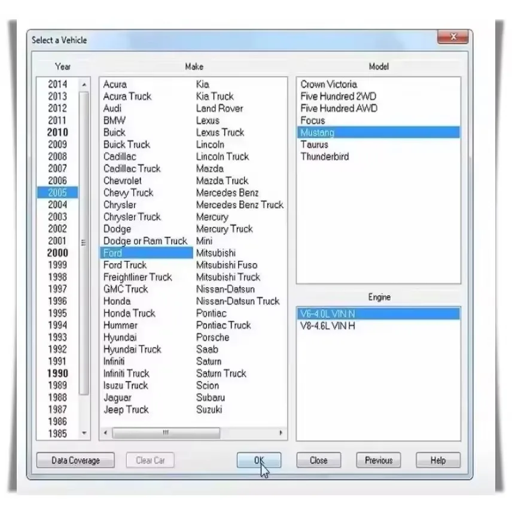Confirm the vehicle selection with OK

[x=258, y=460]
